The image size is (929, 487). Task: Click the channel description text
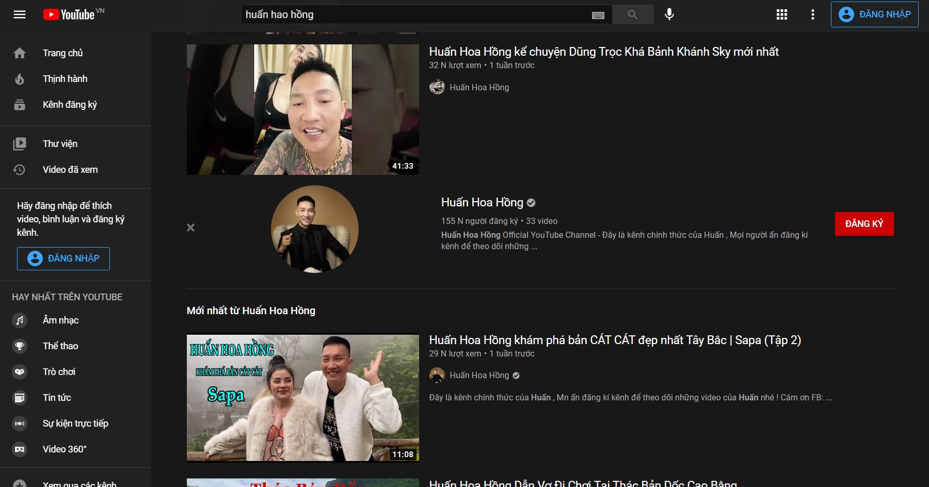click(x=624, y=240)
